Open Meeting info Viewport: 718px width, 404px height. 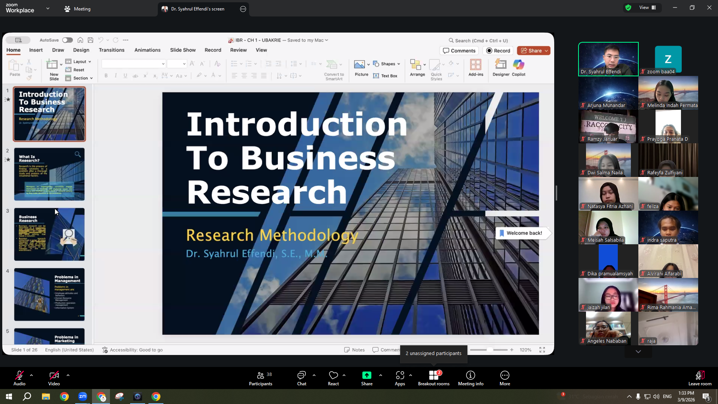click(x=470, y=378)
